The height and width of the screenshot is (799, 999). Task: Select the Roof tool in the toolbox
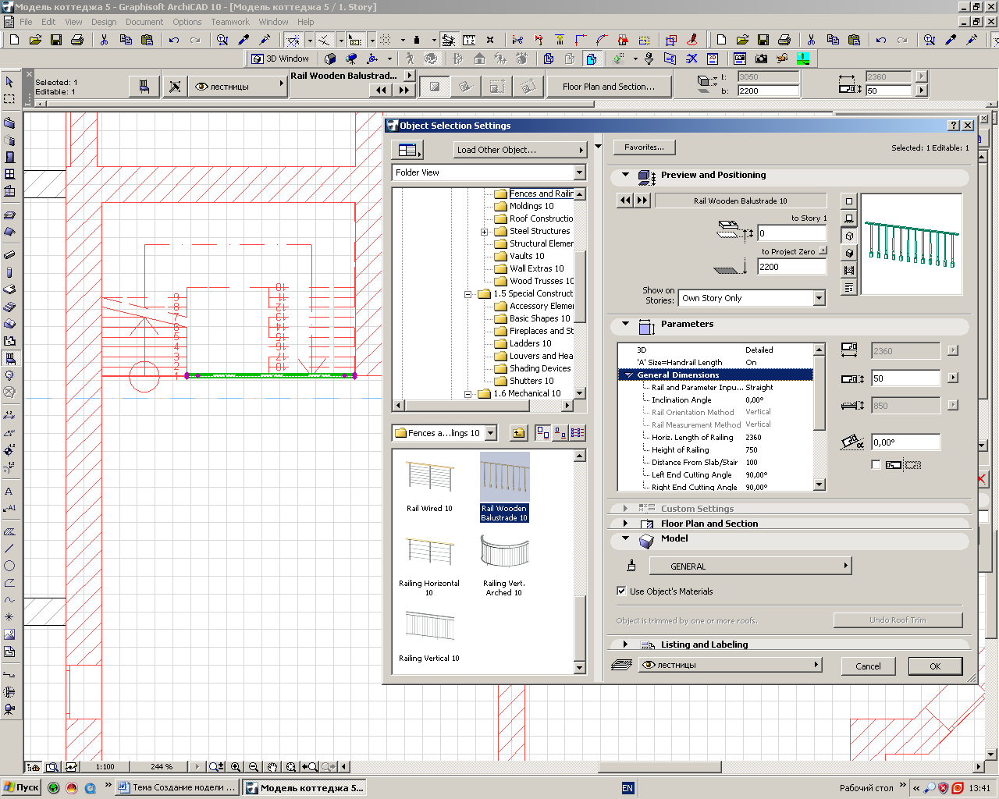tap(9, 232)
